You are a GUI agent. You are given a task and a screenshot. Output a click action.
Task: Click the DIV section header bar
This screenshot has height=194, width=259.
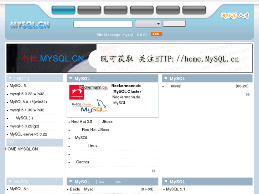[35, 142]
